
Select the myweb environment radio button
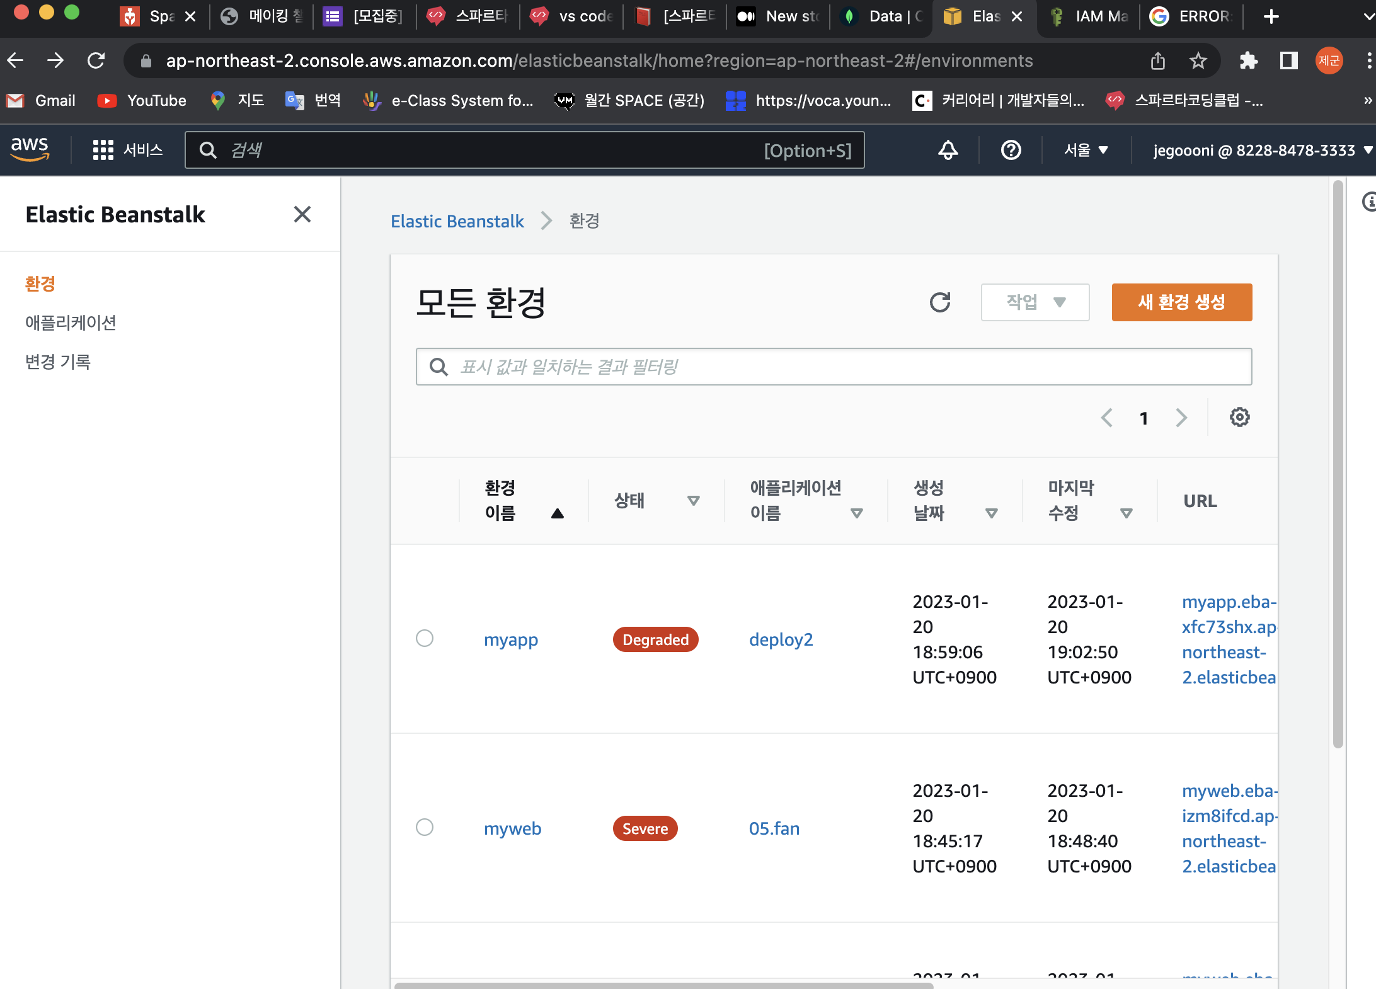pos(425,827)
